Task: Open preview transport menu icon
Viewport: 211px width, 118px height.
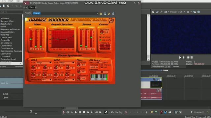Action: (192, 57)
